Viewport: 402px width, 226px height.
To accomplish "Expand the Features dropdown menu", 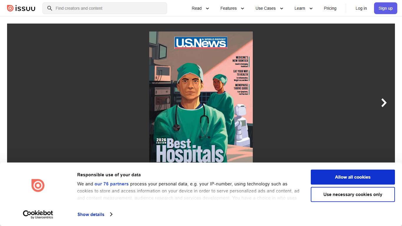I will tap(232, 8).
